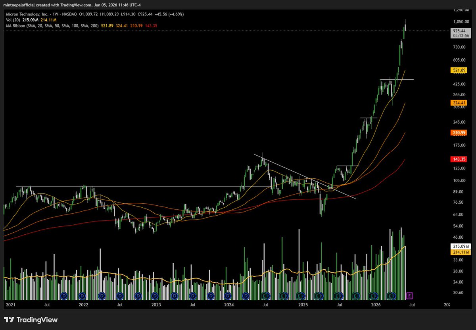The width and height of the screenshot is (476, 330).
Task: Click the open value O1,009.72
Action: click(88, 14)
